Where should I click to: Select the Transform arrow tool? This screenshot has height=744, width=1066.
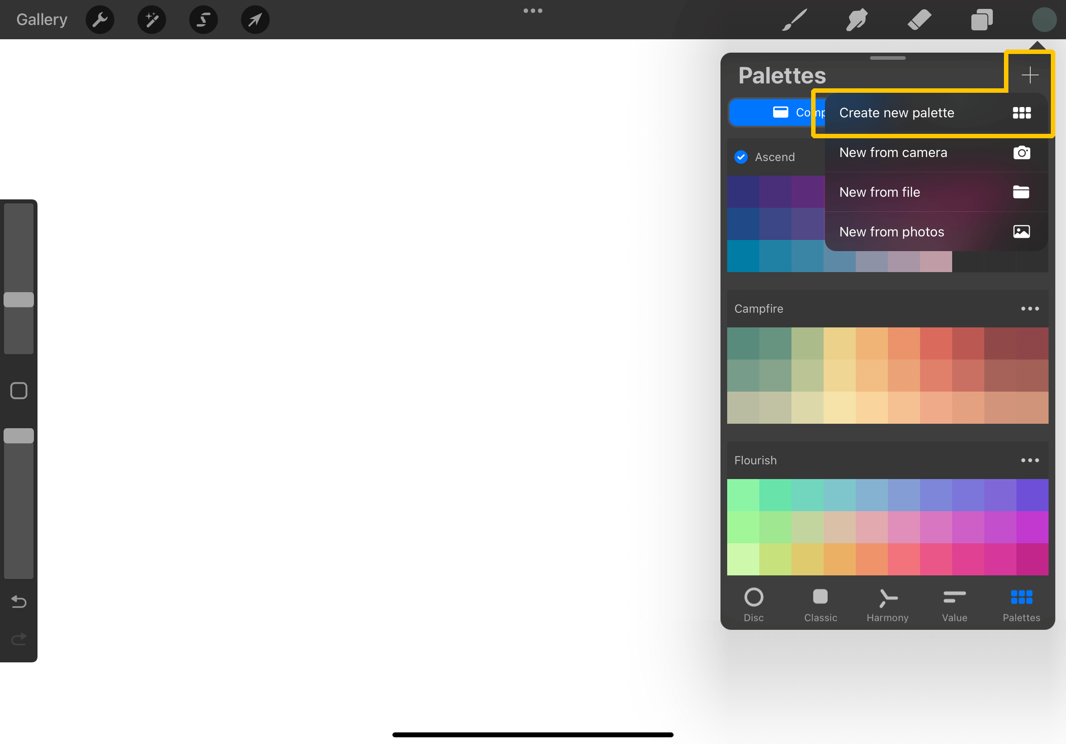pyautogui.click(x=254, y=20)
